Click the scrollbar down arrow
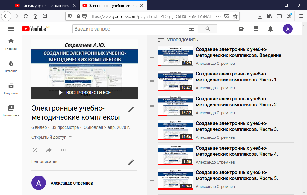Image resolution: width=307 pixels, height=195 pixels. point(304,192)
